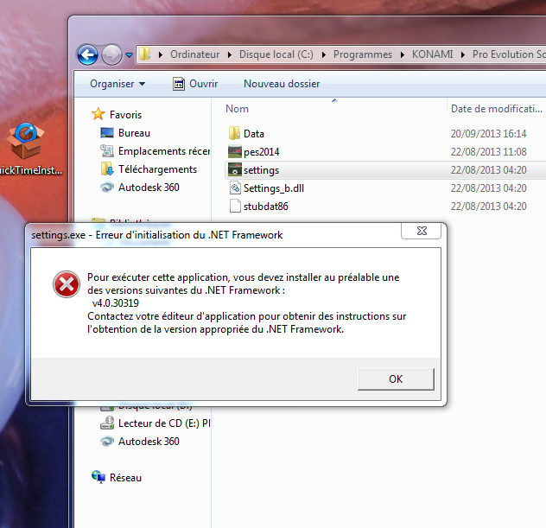
Task: Expand arrow before Ordinateur breadcrumb
Action: coord(160,54)
